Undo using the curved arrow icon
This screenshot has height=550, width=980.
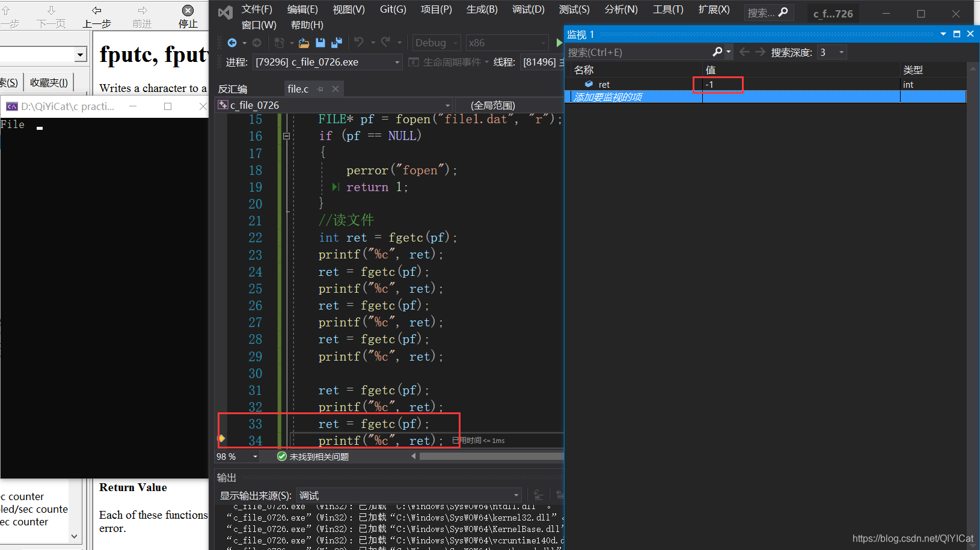pos(359,42)
